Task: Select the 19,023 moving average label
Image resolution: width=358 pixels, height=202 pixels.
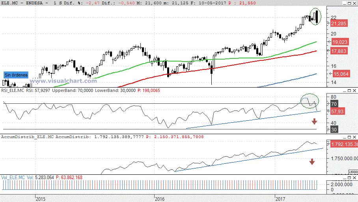Action: tap(340, 42)
